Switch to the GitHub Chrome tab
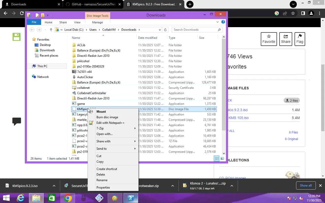This screenshot has width=325, height=203. pos(93,4)
